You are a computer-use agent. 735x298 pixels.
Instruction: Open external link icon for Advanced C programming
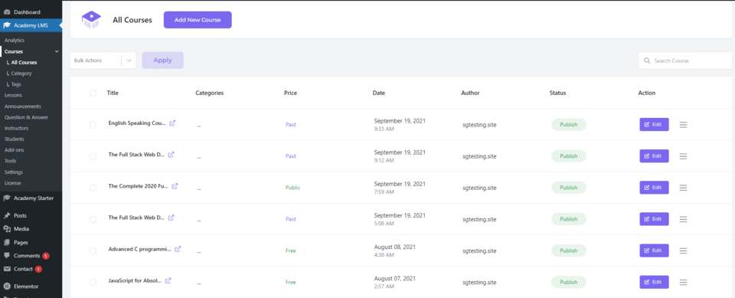(178, 249)
